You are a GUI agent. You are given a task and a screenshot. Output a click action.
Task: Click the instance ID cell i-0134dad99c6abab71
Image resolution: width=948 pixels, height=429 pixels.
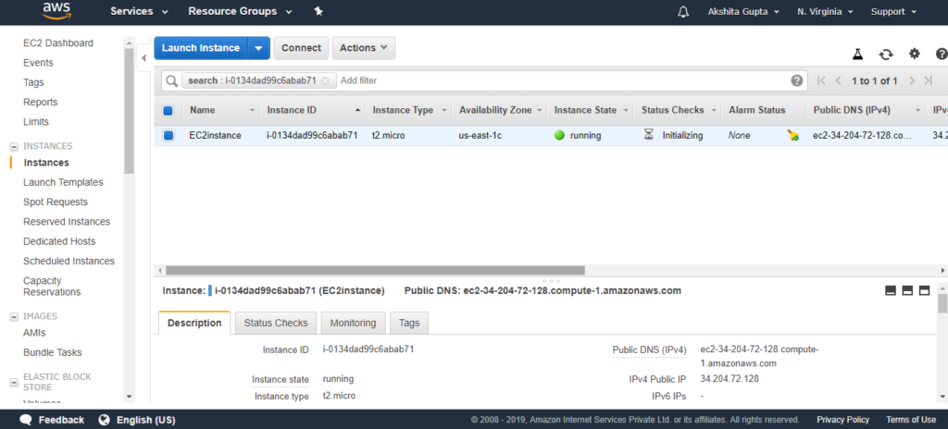point(311,135)
